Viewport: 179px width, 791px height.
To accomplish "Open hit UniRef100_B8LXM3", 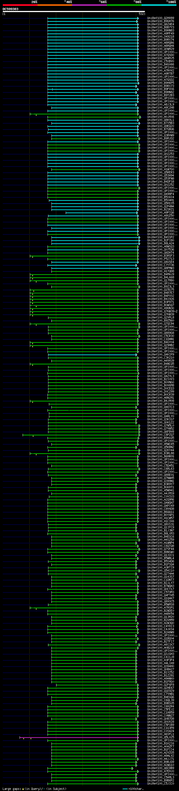I will [x=161, y=534].
